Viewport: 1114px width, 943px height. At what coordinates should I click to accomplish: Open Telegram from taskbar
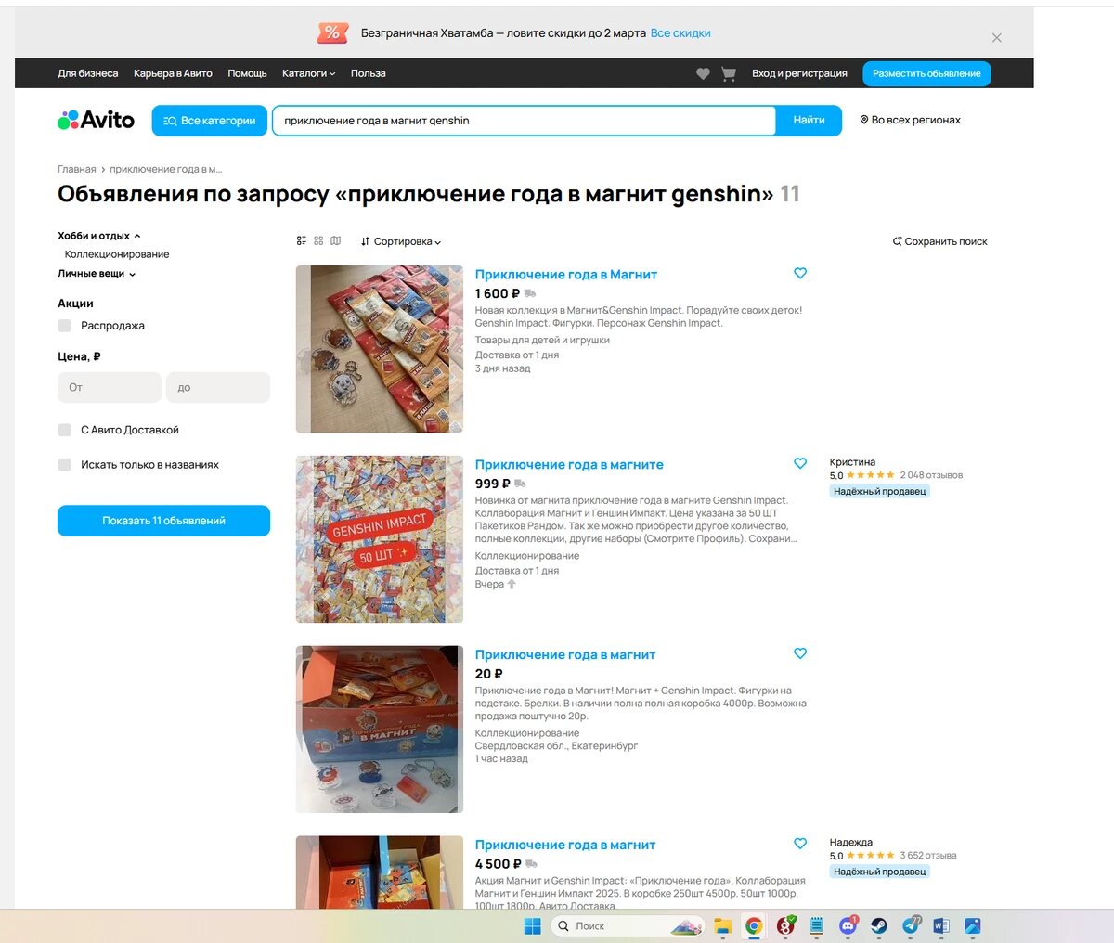pos(911,926)
